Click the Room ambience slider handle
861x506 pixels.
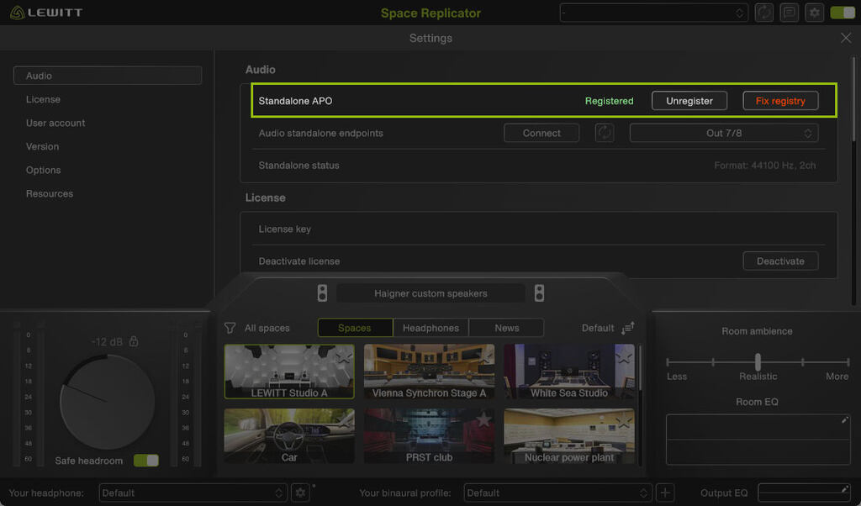(758, 361)
